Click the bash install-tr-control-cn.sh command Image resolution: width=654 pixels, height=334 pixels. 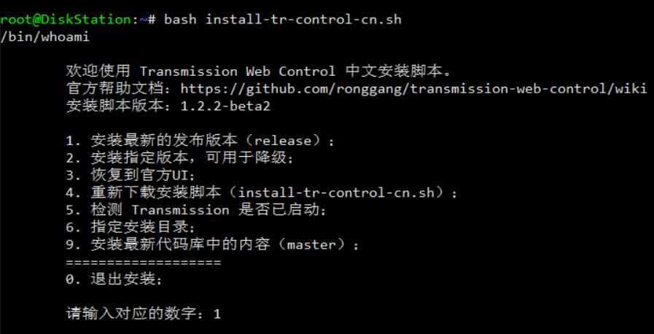point(283,19)
